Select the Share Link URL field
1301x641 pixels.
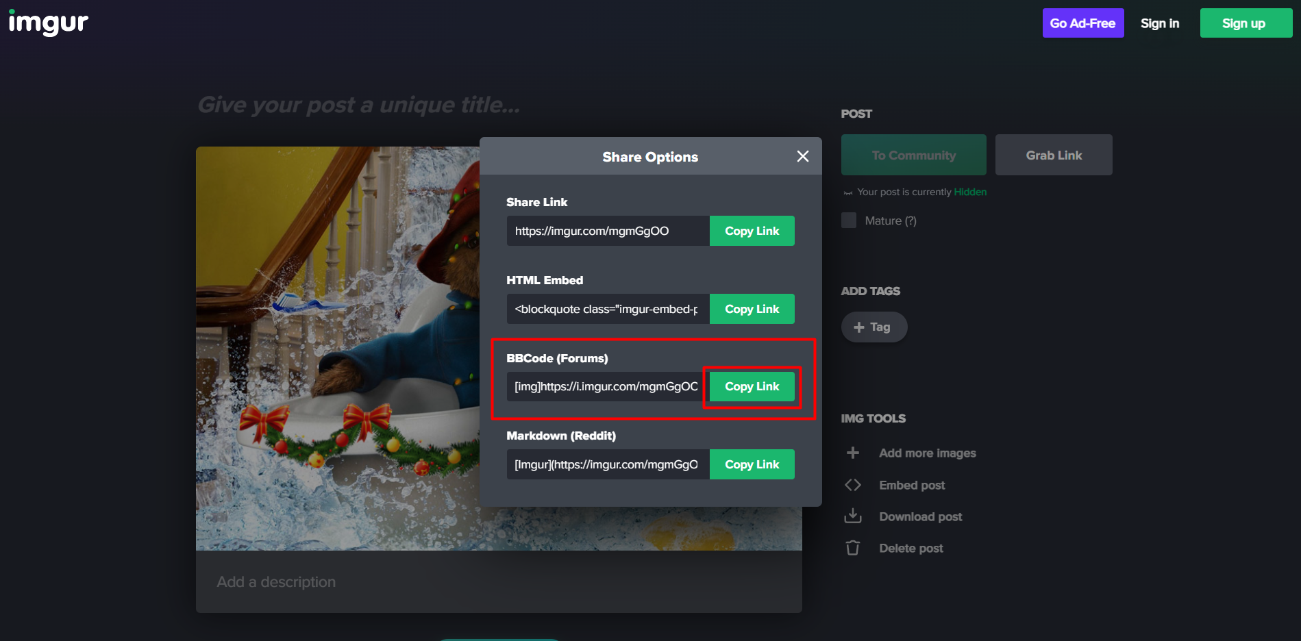607,231
